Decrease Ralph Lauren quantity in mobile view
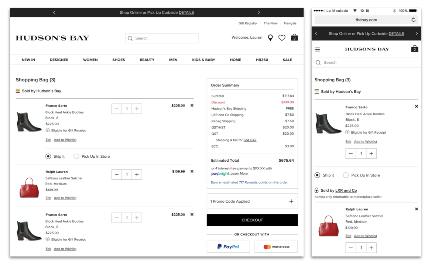Viewport: 435px width, 266px height. point(351,248)
